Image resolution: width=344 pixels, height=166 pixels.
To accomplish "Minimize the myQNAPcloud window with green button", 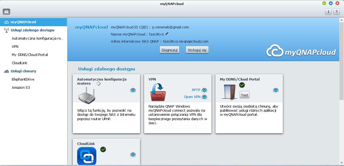I will click(324, 3).
